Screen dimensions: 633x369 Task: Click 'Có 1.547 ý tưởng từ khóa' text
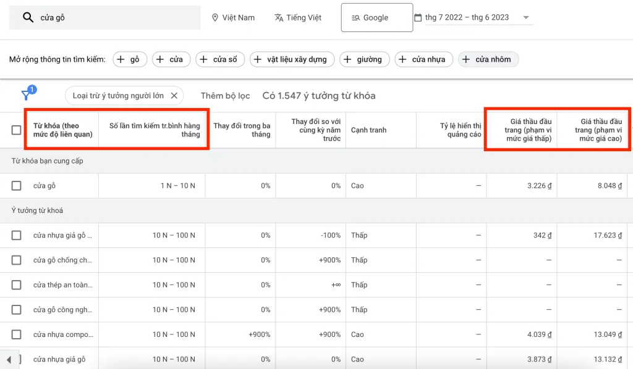[319, 96]
